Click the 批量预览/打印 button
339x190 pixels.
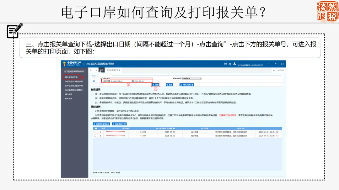coord(119,124)
